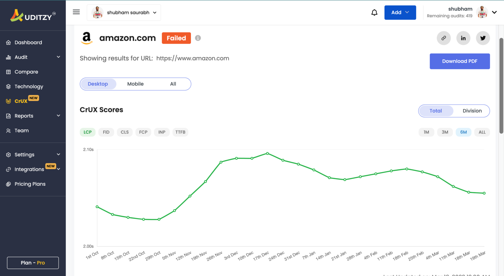Viewport: 504px width, 276px height.
Task: Expand the Reports submenu chevron
Action: pyautogui.click(x=58, y=116)
